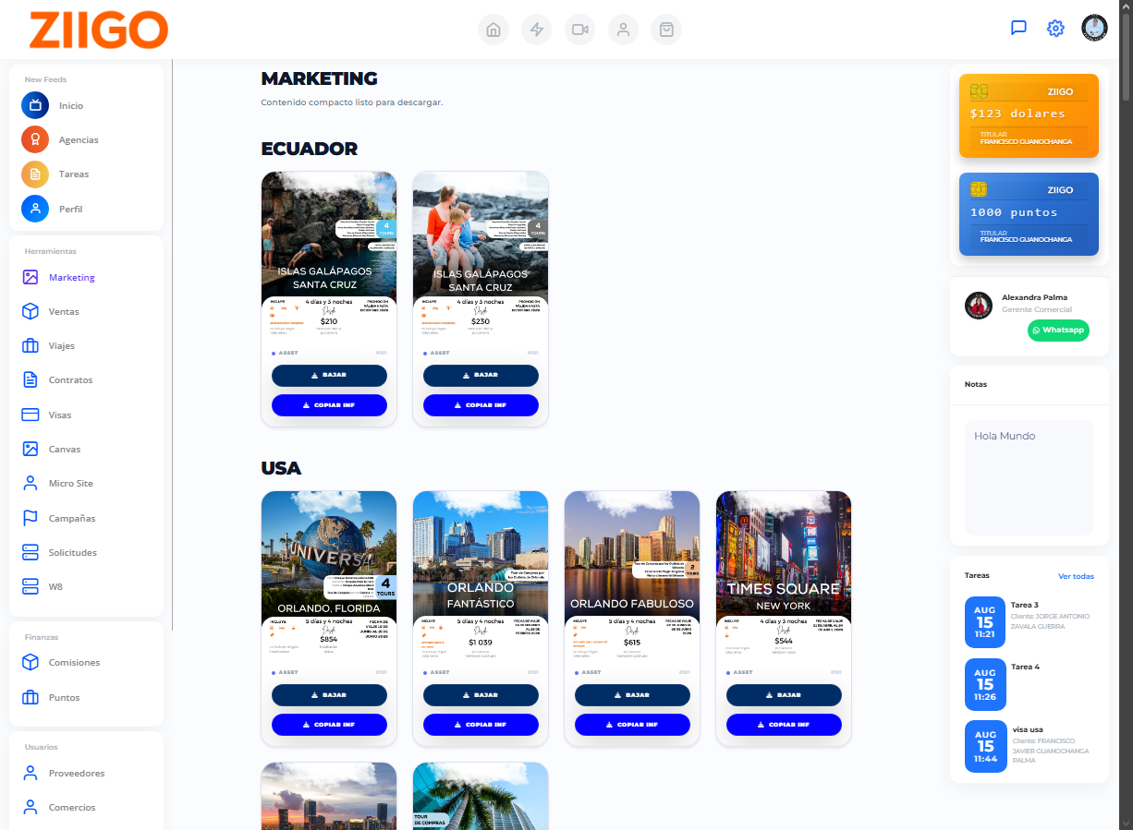1133x830 pixels.
Task: Open Ventas in the sidebar
Action: point(63,312)
